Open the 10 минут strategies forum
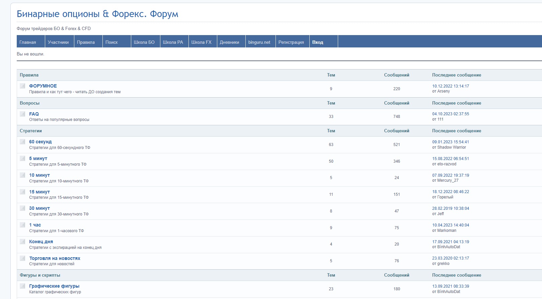 (x=40, y=175)
